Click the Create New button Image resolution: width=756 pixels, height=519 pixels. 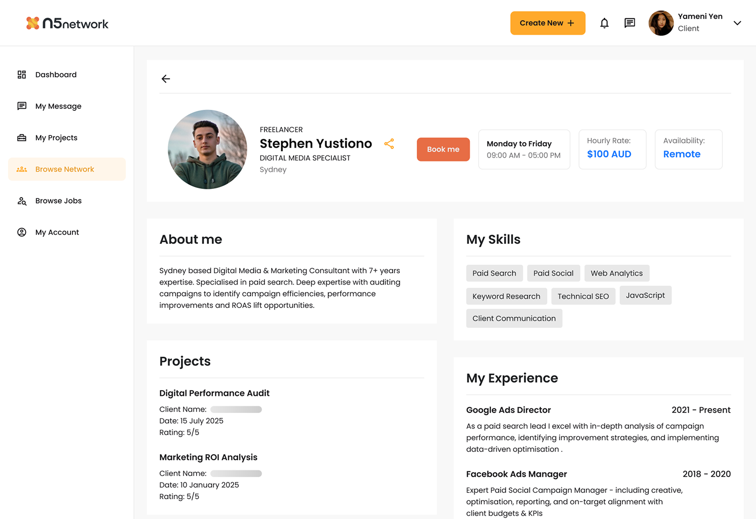pyautogui.click(x=547, y=23)
